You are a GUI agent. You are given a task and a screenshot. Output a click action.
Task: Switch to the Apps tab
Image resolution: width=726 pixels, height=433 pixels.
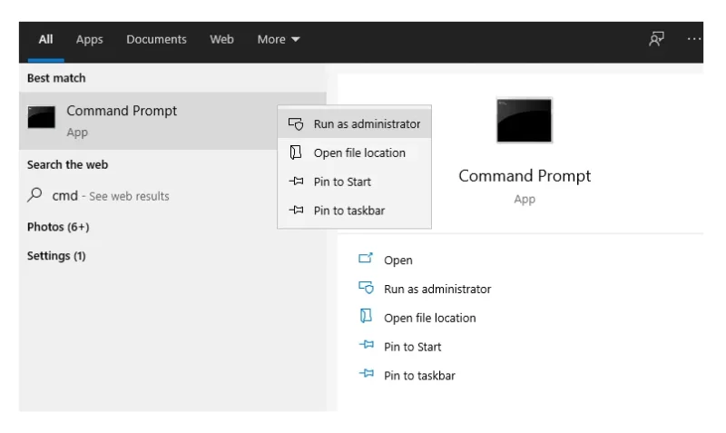(89, 39)
